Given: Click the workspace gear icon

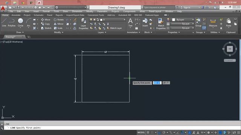Looking at the screenshot, I should pos(57,7).
